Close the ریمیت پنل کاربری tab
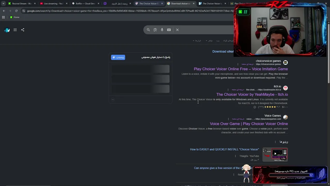The image size is (330, 186). [x=130, y=4]
